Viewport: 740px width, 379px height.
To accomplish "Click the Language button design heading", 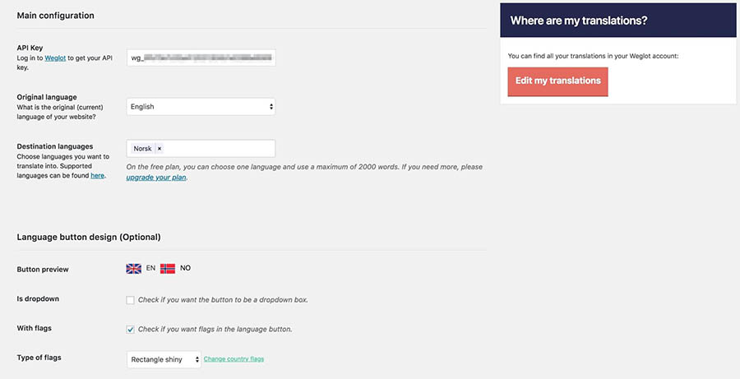I will click(x=88, y=237).
